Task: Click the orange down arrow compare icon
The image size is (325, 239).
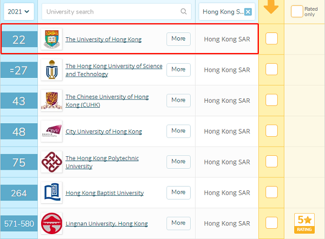Action: (271, 7)
